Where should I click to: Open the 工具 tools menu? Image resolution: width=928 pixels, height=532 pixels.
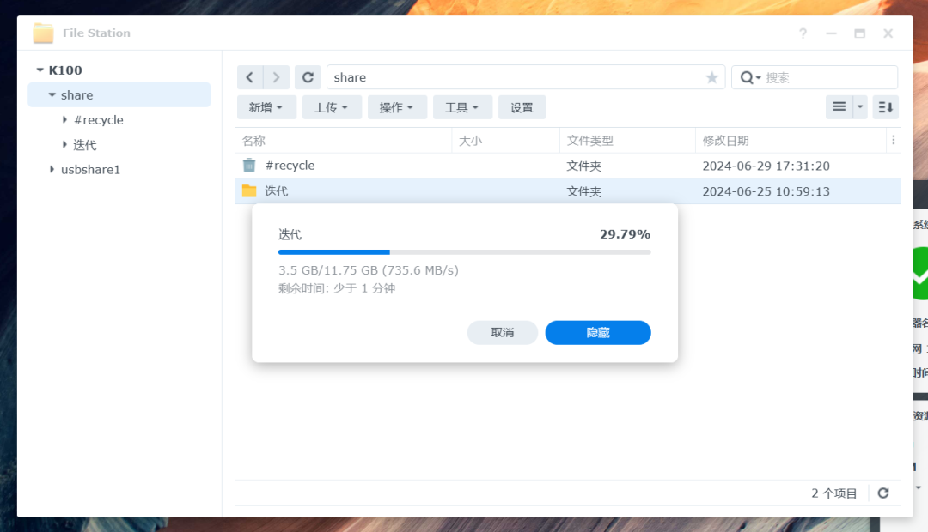pos(462,106)
